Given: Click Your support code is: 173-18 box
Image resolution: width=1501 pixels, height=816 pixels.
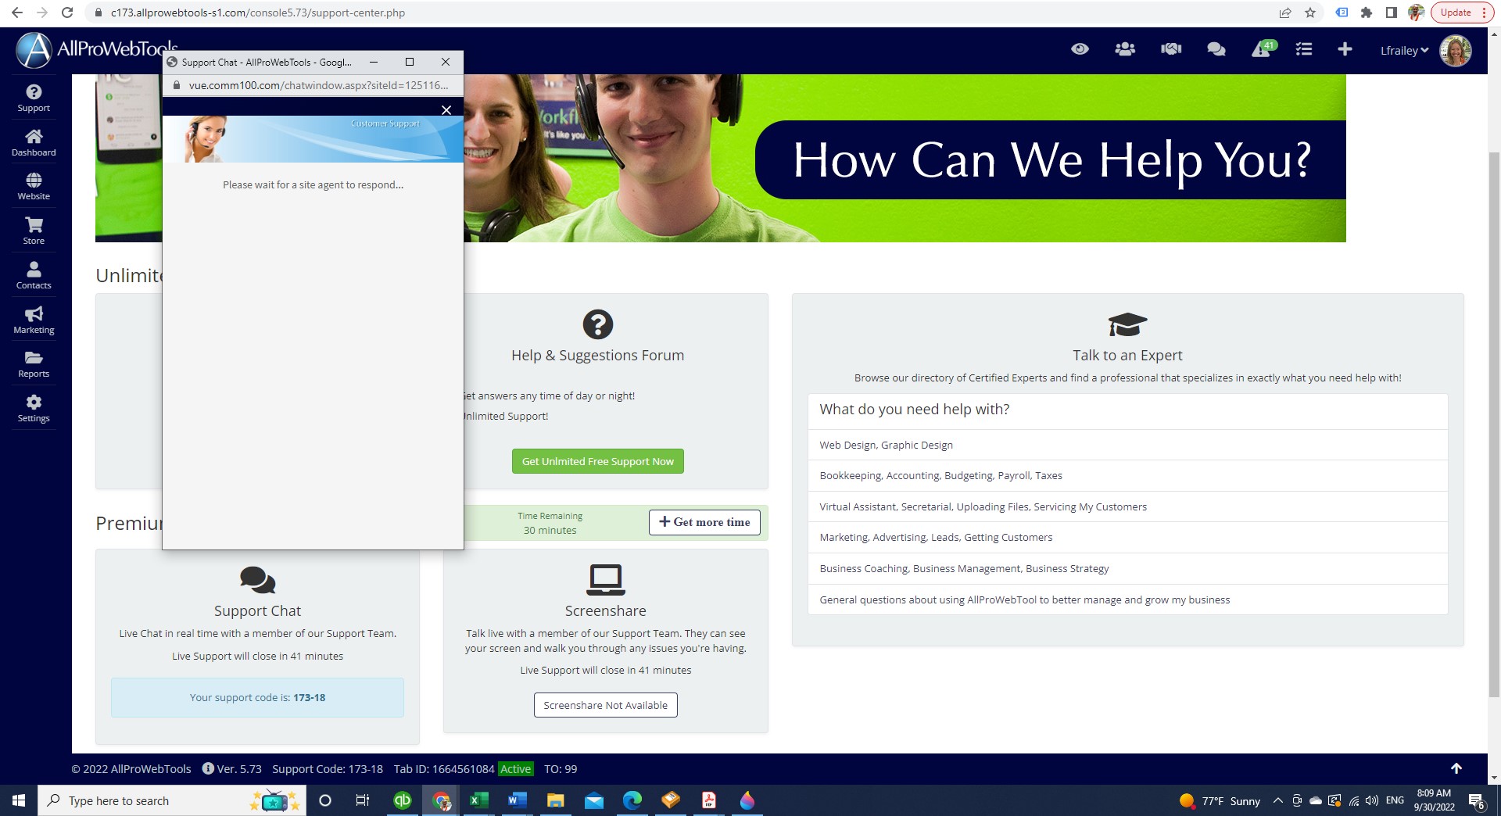Looking at the screenshot, I should pyautogui.click(x=257, y=697).
